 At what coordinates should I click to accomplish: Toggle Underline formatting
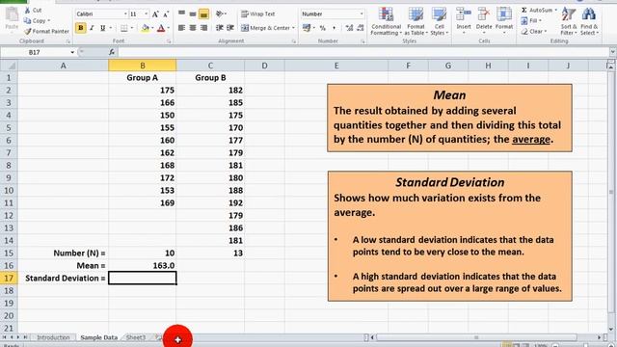pyautogui.click(x=103, y=28)
